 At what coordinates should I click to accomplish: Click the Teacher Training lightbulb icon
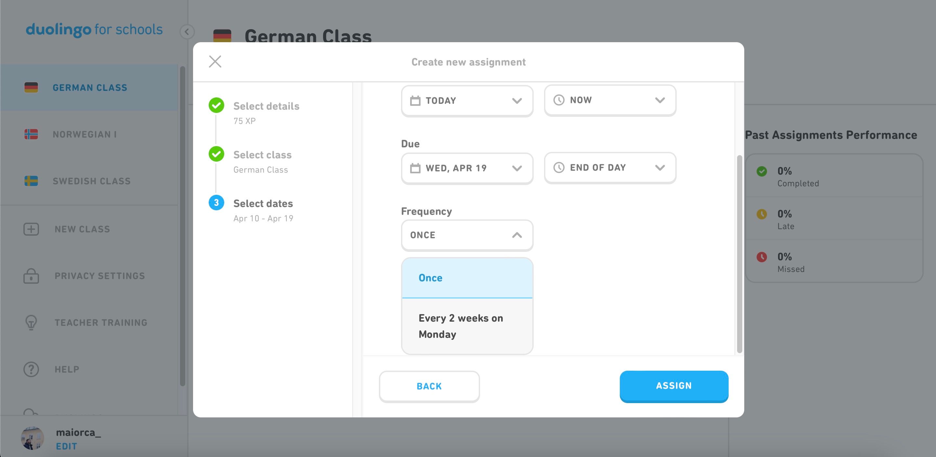tap(31, 322)
